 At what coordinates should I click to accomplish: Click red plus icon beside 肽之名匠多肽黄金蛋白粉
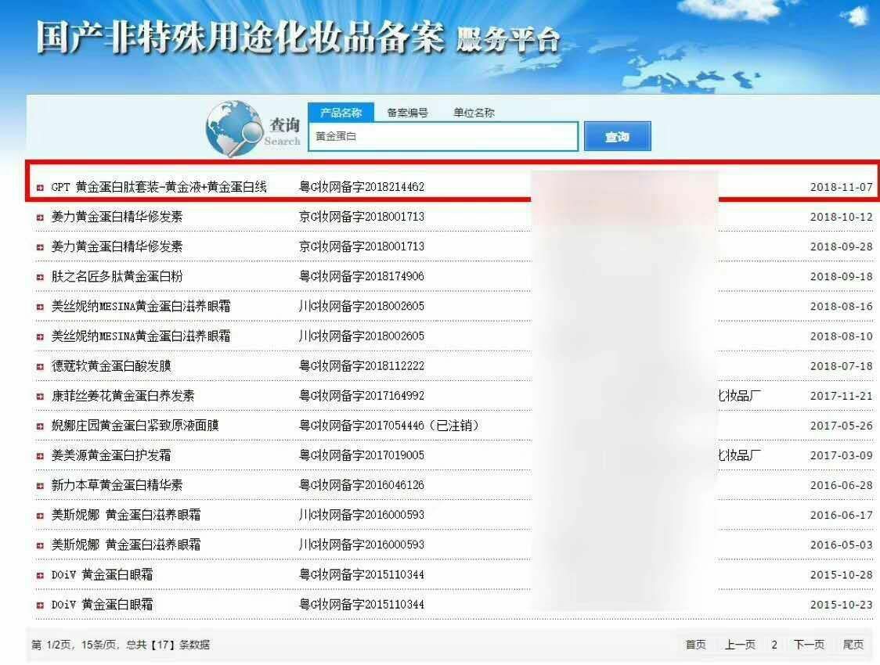pyautogui.click(x=40, y=277)
